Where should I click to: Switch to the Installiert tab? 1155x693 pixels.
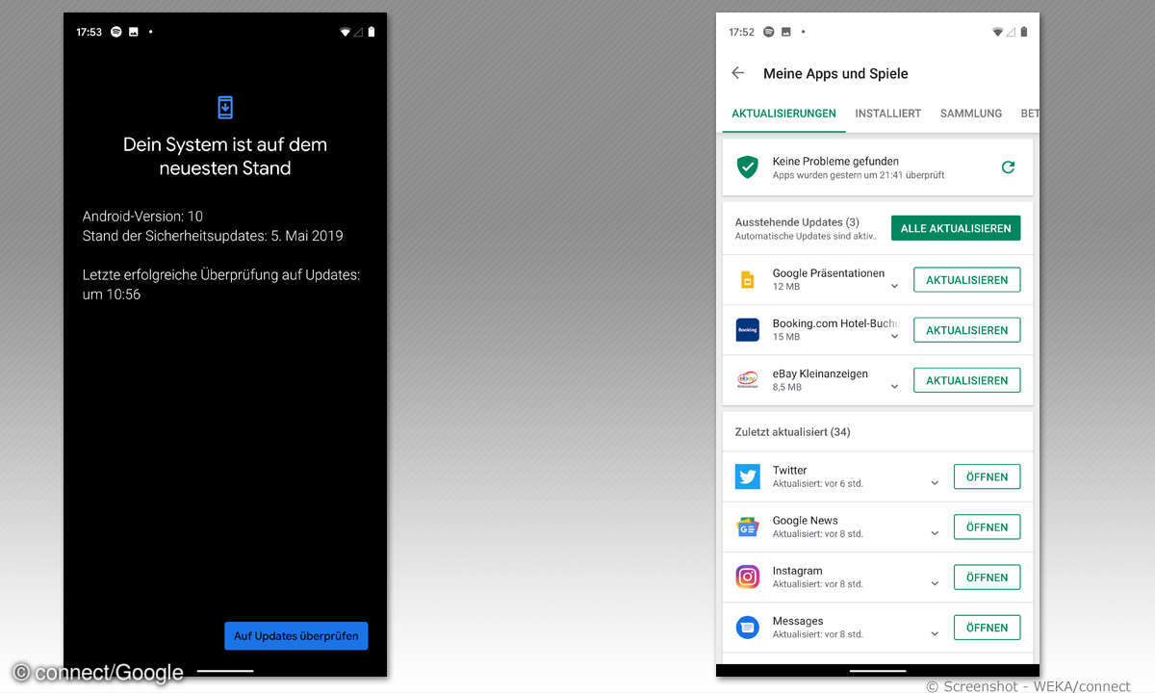(888, 114)
